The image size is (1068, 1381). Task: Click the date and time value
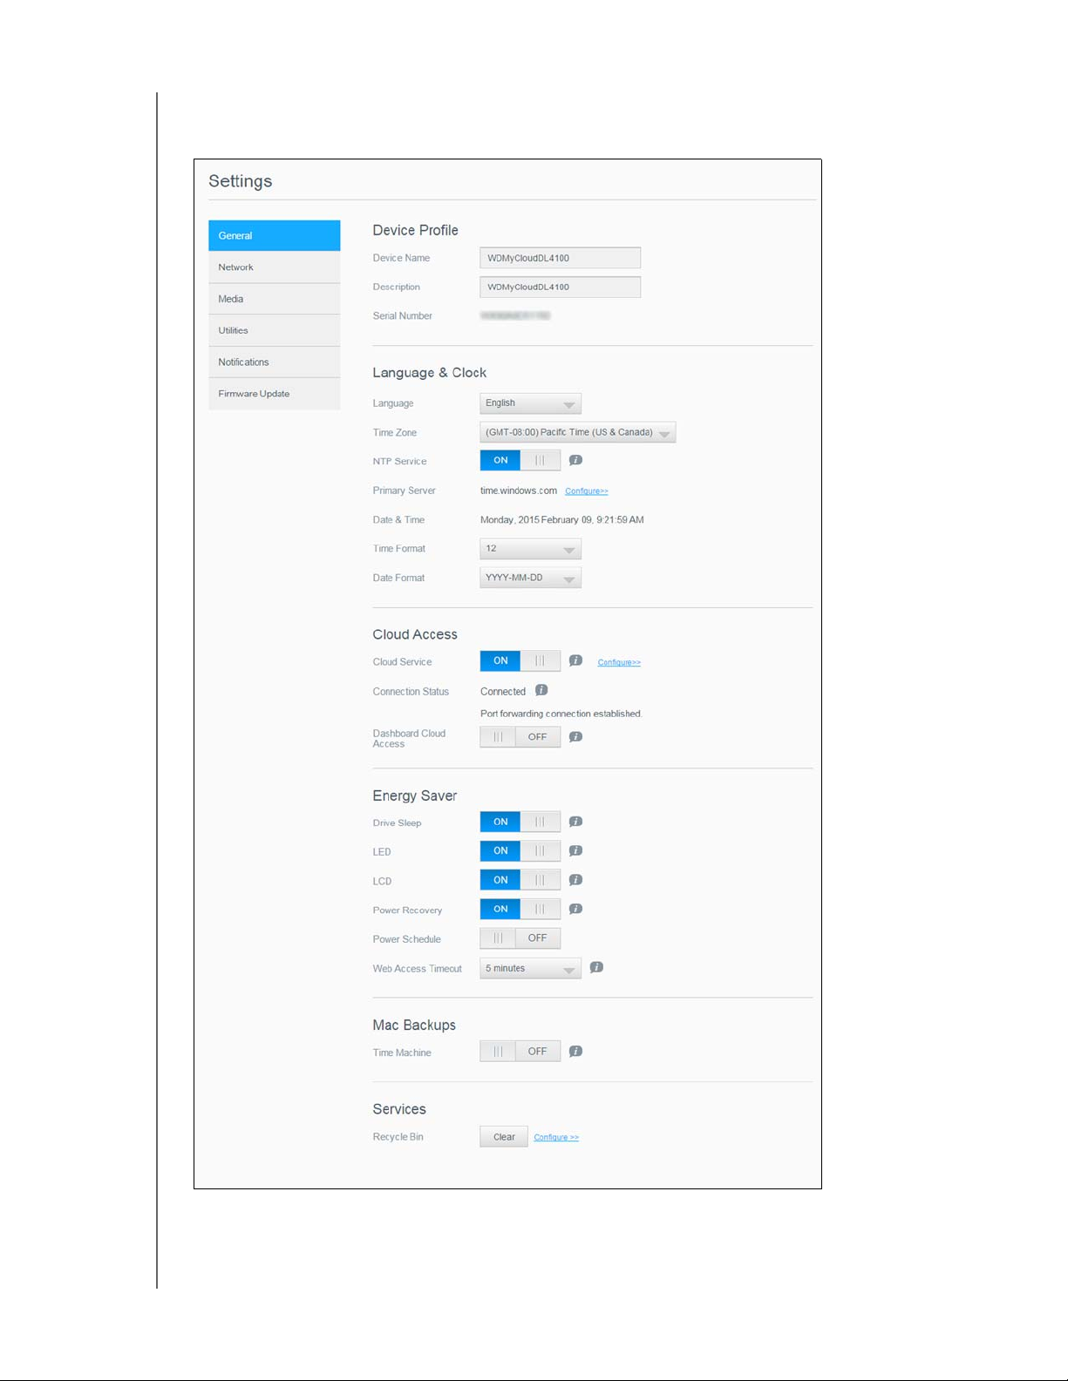pos(562,519)
